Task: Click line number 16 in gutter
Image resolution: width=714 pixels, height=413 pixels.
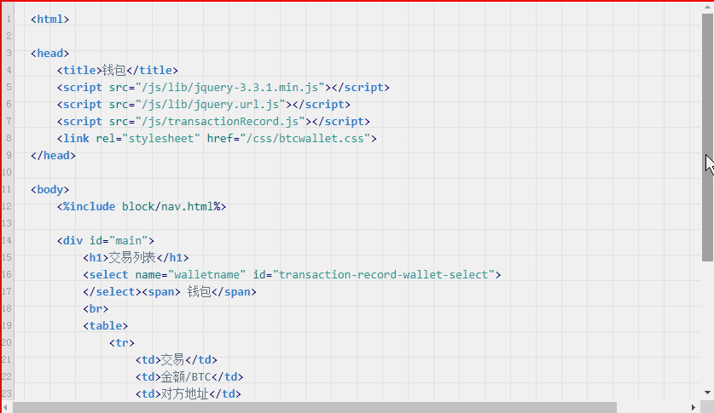Action: click(7, 274)
